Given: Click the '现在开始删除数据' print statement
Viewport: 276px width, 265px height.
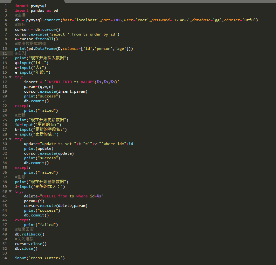Looking at the screenshot, I should pos(42,182).
